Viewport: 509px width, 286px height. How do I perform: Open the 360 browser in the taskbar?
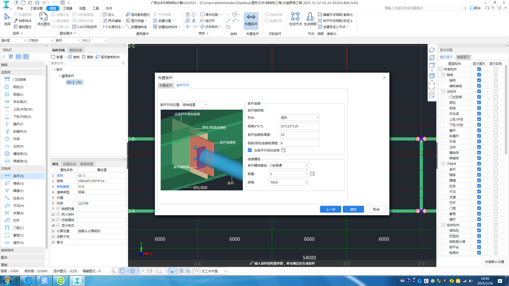61,281
